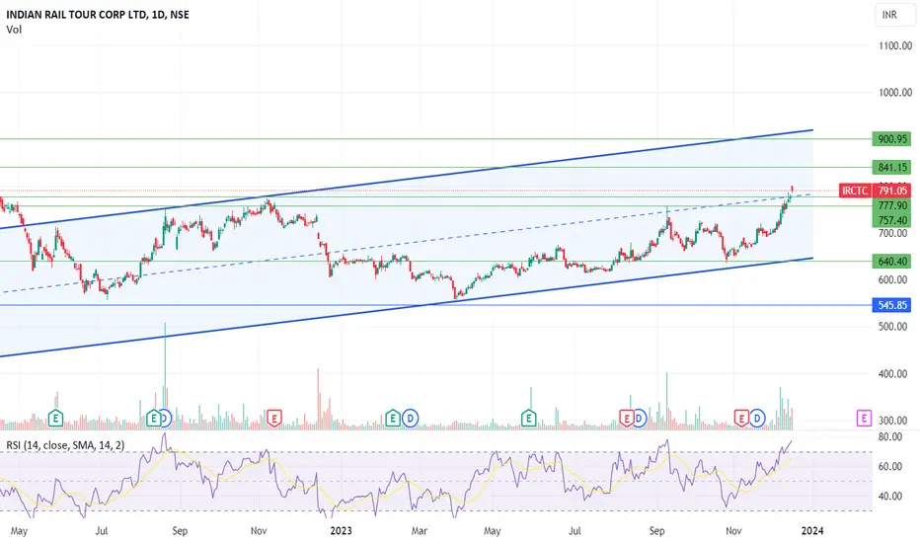The height and width of the screenshot is (543, 920).
Task: Click the blue D dividend marker near August 2023
Action: [639, 418]
